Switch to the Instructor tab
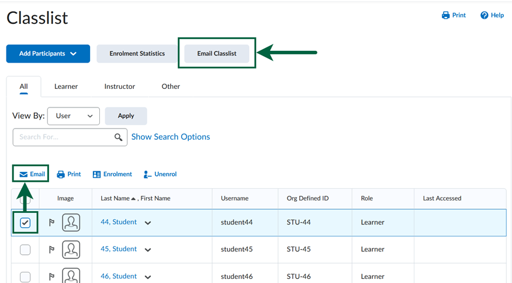This screenshot has width=512, height=283. (x=119, y=87)
